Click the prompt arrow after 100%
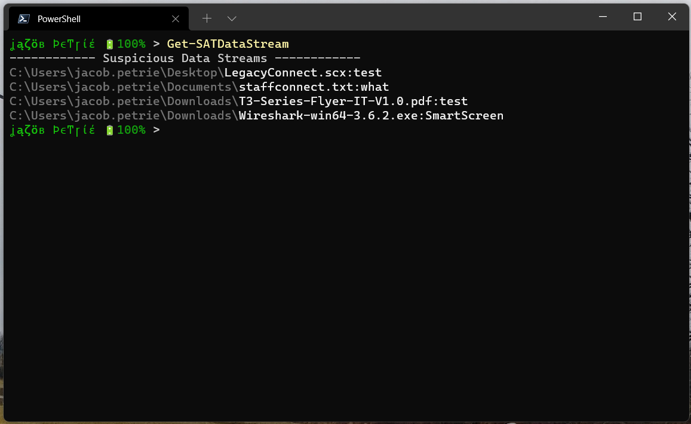Screen dimensions: 691x424 (x=157, y=43)
